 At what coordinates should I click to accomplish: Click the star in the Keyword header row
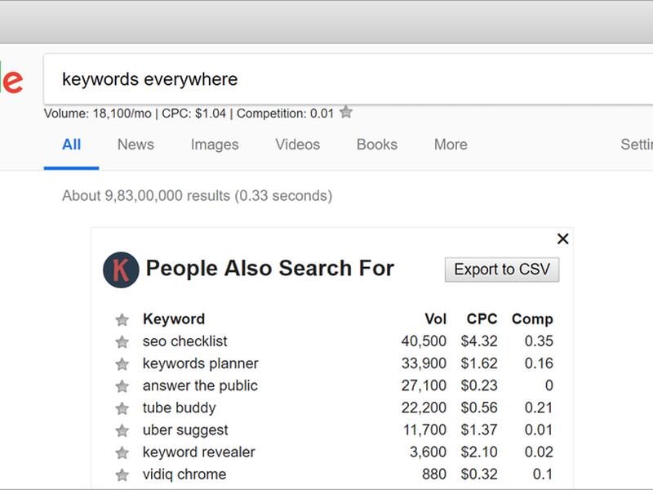[122, 319]
